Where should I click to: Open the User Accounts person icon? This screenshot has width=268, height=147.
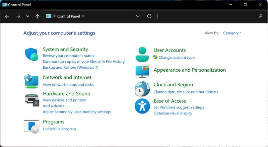[142, 54]
